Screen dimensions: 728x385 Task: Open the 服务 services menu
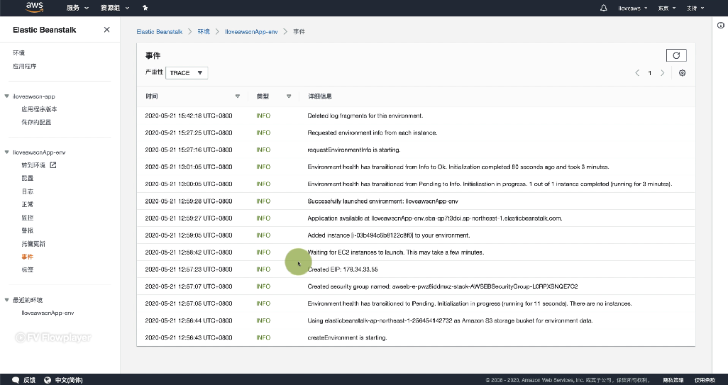coord(77,8)
